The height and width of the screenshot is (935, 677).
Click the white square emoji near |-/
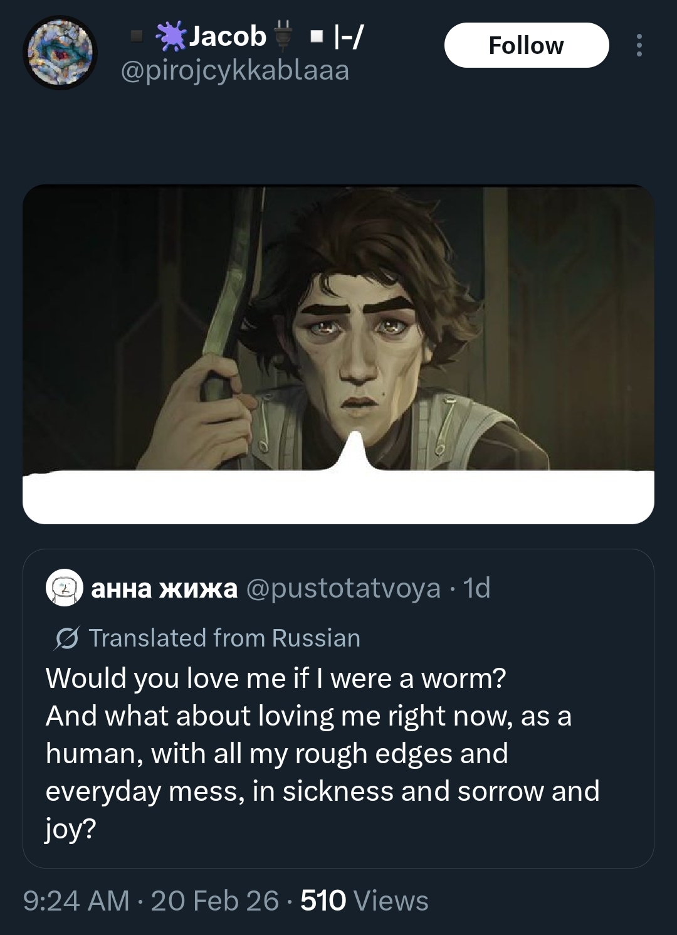[317, 37]
